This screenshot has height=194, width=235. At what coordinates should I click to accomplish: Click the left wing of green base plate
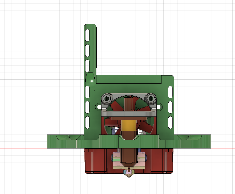[66, 141]
